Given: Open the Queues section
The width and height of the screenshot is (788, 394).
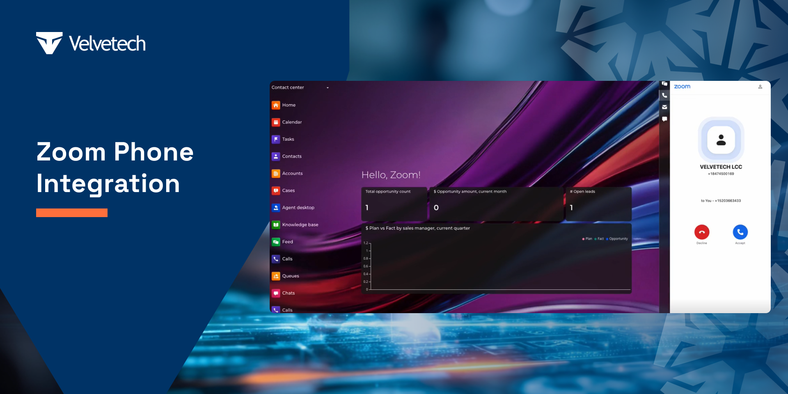Looking at the screenshot, I should 285,276.
